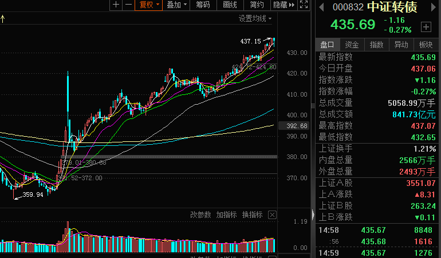The width and height of the screenshot is (441, 258).
Task: Zoom out chart with minus icon
Action: point(128,5)
